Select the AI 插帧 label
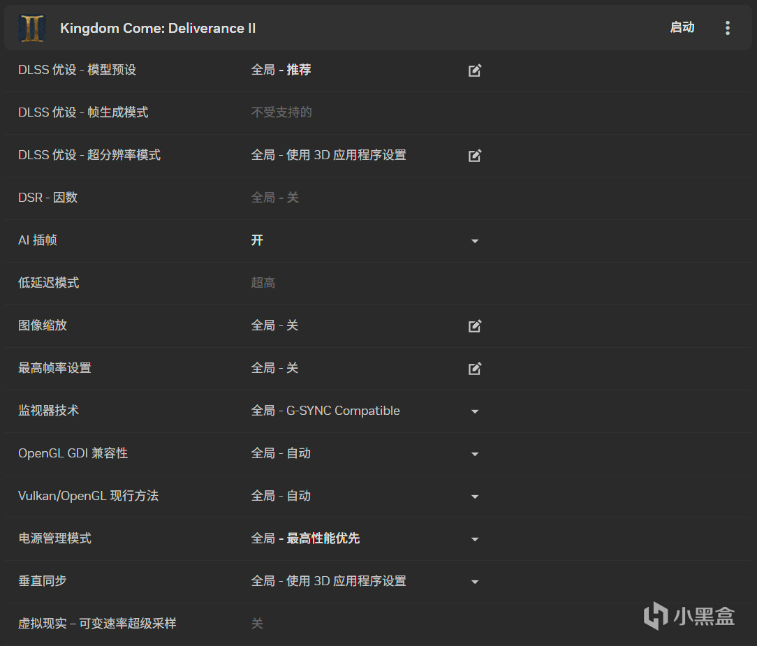Viewport: 757px width, 646px height. click(38, 240)
